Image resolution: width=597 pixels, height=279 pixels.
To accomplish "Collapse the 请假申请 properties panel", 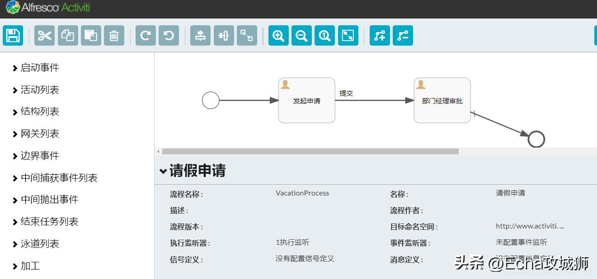I will 164,172.
